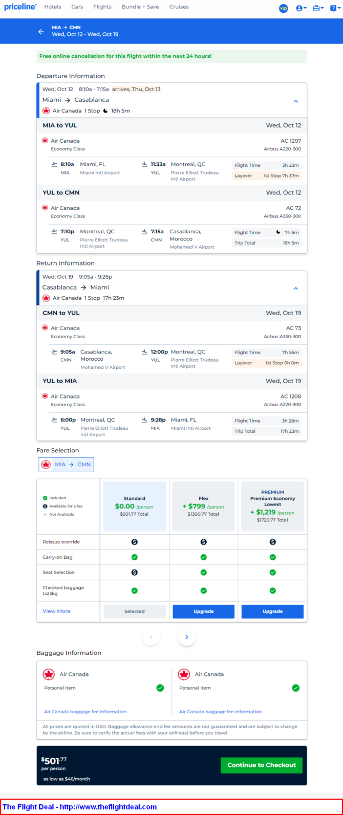The image size is (343, 815).
Task: Open View More fare details
Action: tap(56, 611)
